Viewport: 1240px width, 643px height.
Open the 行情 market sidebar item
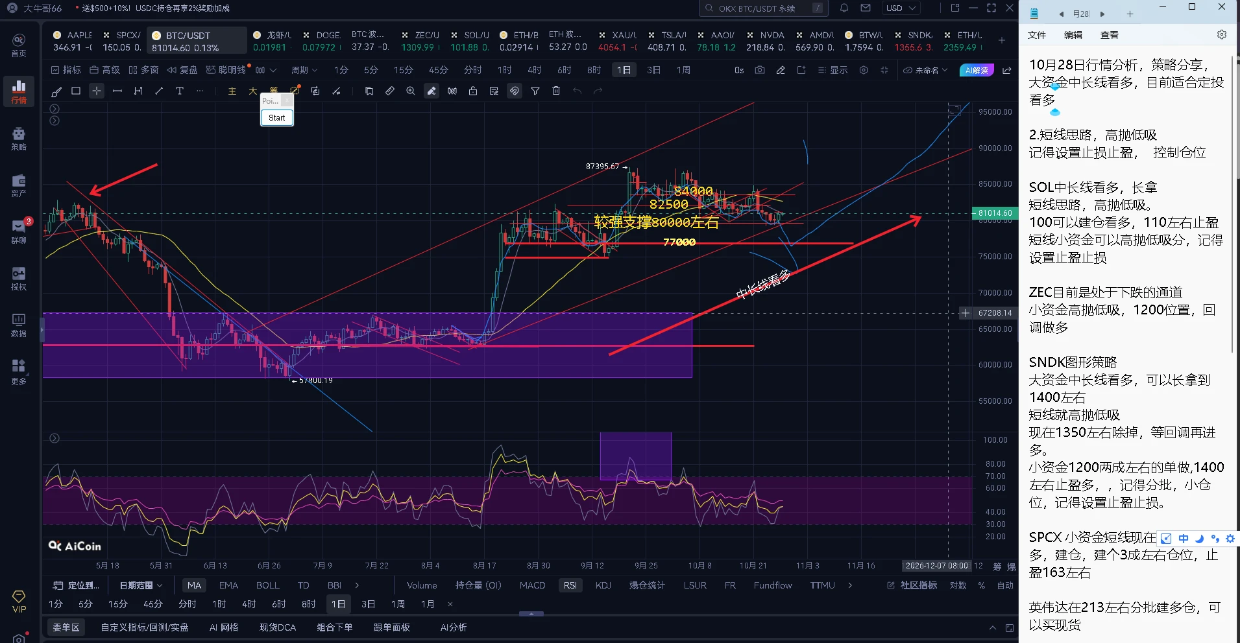point(19,91)
